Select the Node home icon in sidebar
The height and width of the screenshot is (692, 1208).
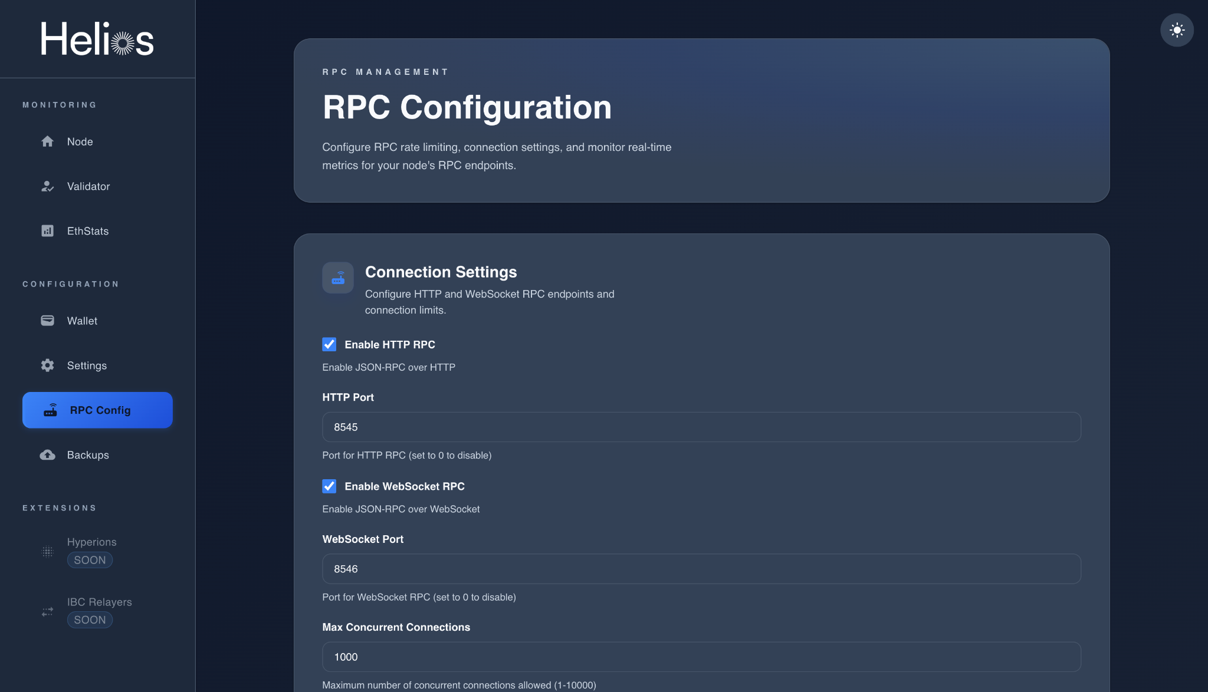point(47,141)
